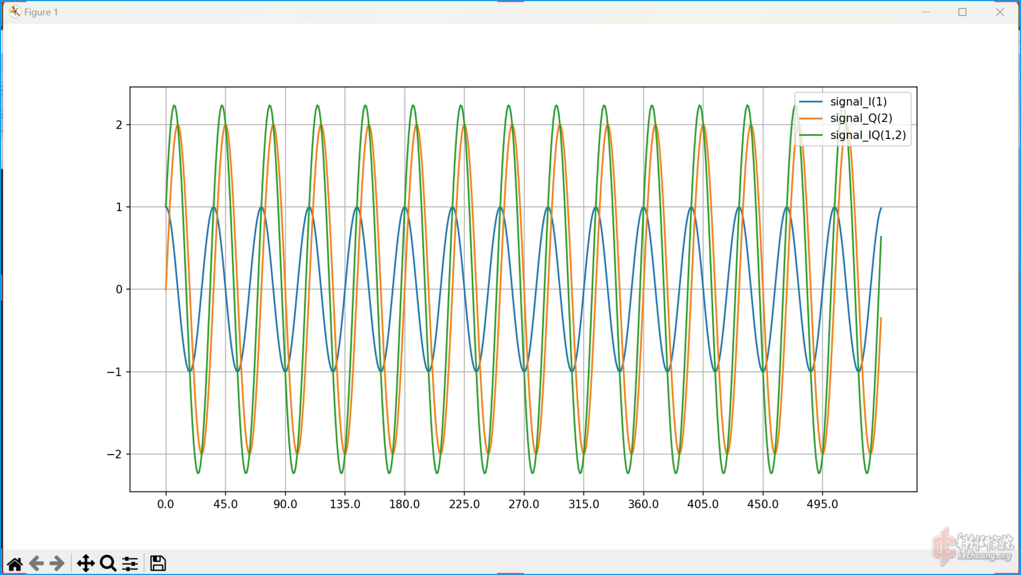Viewport: 1021px width, 575px height.
Task: Save the figure with the floppy disk icon
Action: tap(158, 563)
